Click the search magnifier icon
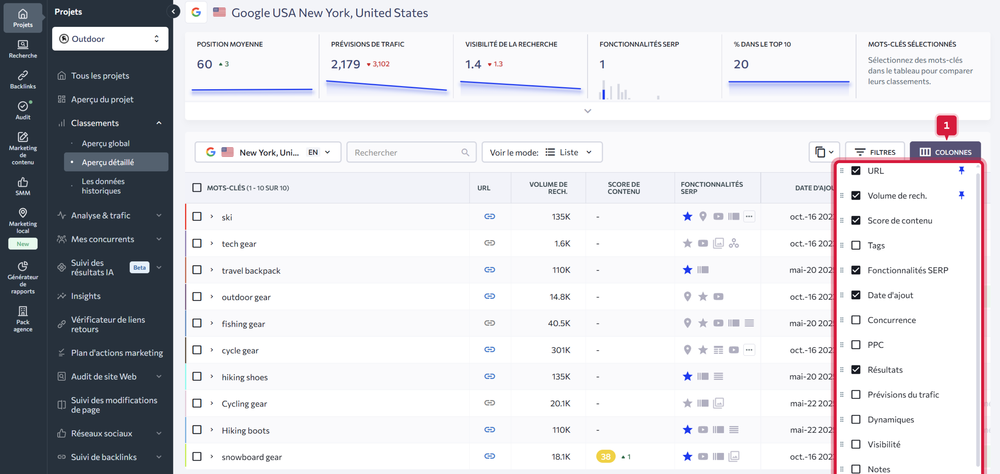Screen dimensions: 1000x474 [465, 152]
